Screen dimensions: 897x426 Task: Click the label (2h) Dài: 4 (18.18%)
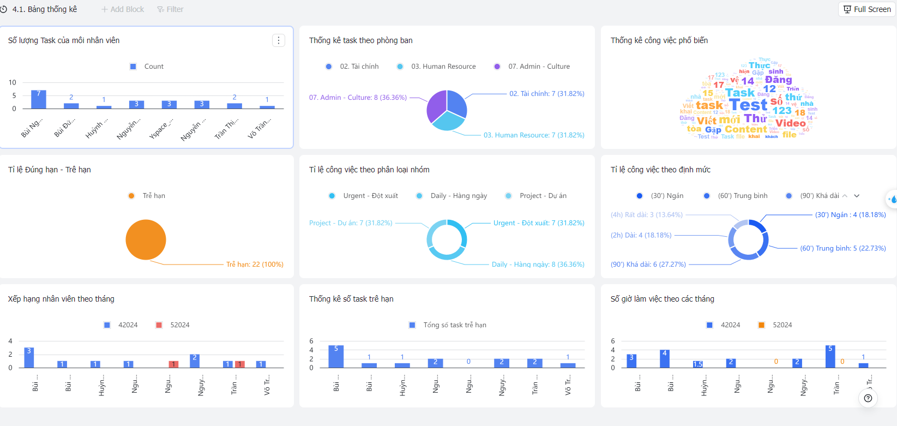point(641,236)
